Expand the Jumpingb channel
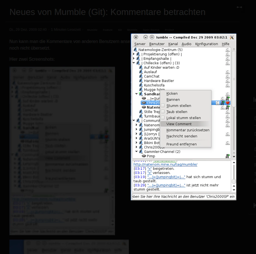256x254 pixels. [136, 129]
